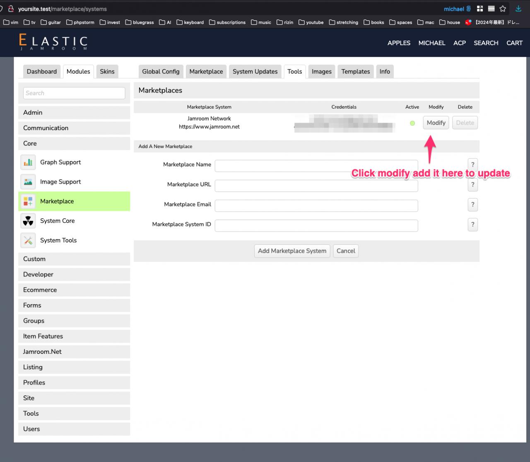Click the Image Support picture icon
530x462 pixels.
pyautogui.click(x=28, y=182)
